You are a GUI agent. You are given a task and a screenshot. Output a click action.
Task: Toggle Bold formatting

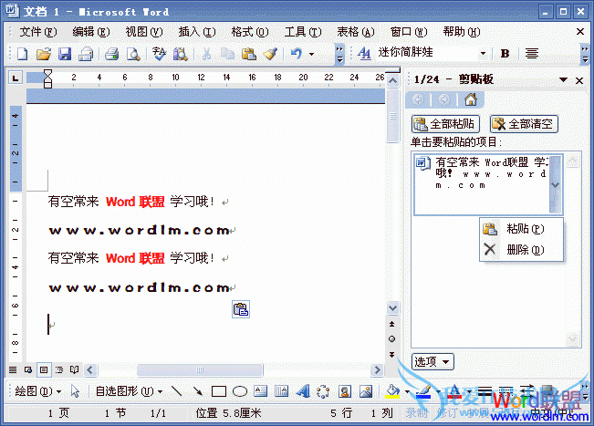505,54
